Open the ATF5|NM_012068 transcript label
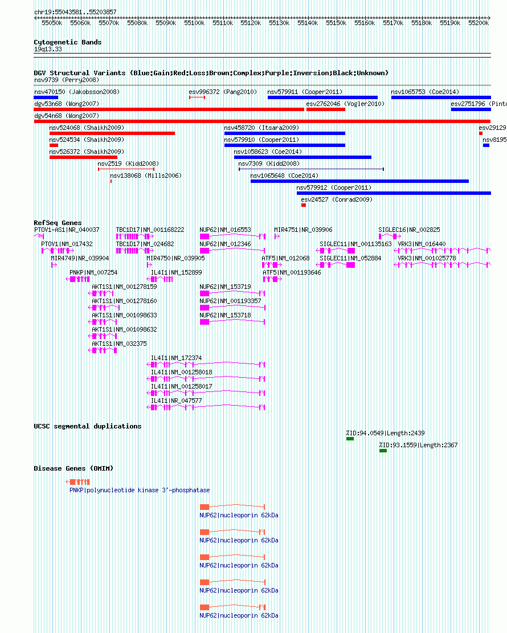Viewport: 507px width, 633px height. coord(286,258)
